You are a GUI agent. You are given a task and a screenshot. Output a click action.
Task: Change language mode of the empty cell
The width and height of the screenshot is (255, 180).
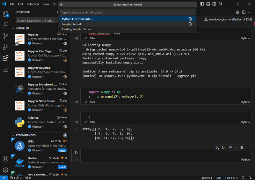pyautogui.click(x=245, y=160)
